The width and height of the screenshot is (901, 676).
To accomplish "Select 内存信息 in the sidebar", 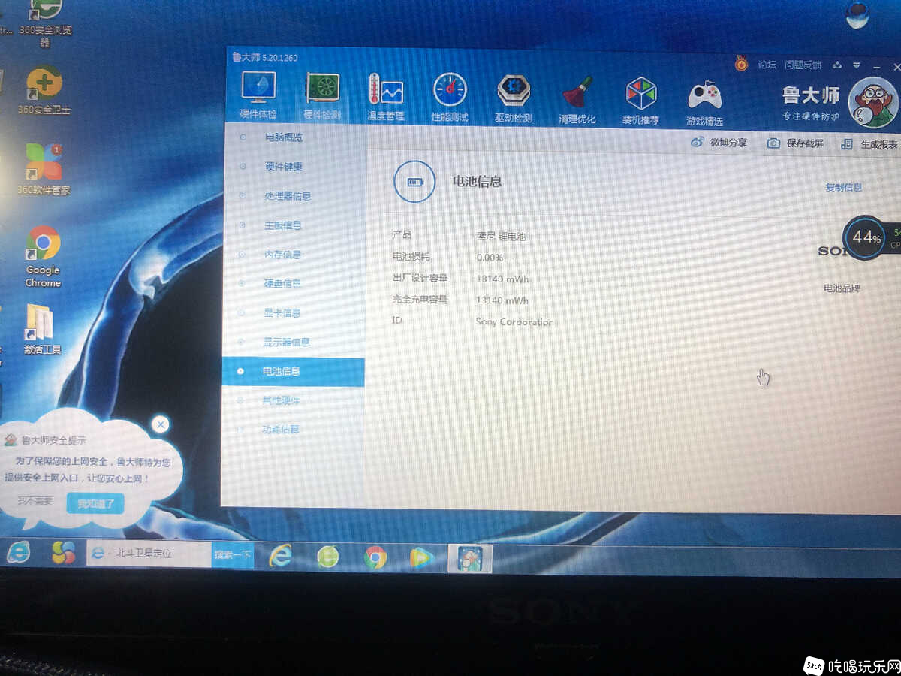I will pos(282,255).
